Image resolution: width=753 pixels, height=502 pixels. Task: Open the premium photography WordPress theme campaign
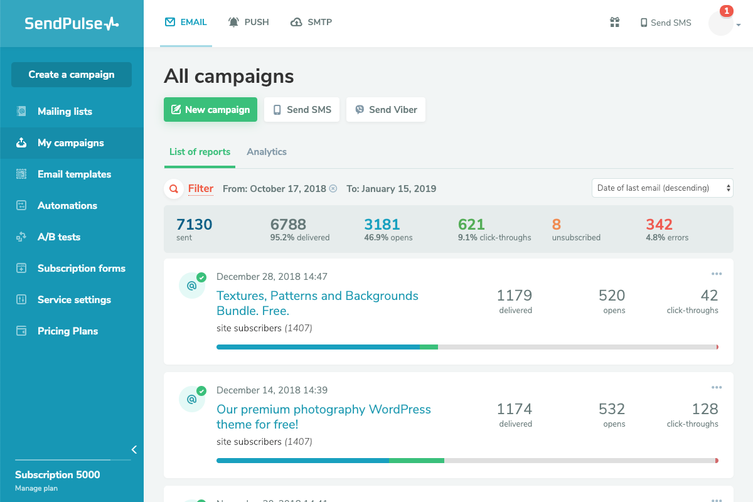coord(324,417)
